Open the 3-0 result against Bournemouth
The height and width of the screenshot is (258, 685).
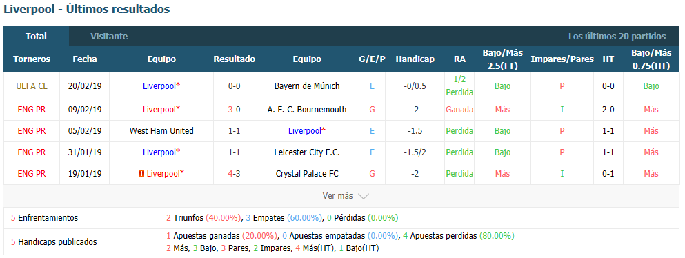[x=234, y=110]
